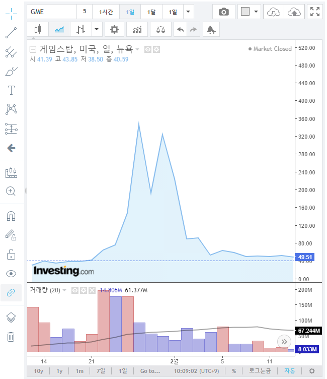Image resolution: width=327 pixels, height=379 pixels.
Task: Open chart properties gear icon
Action: pos(114,30)
